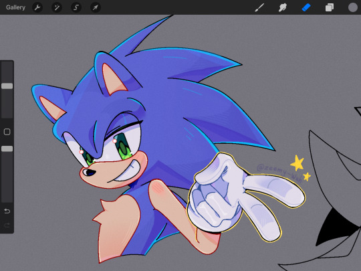Redo the last undone action

[x=7, y=225]
